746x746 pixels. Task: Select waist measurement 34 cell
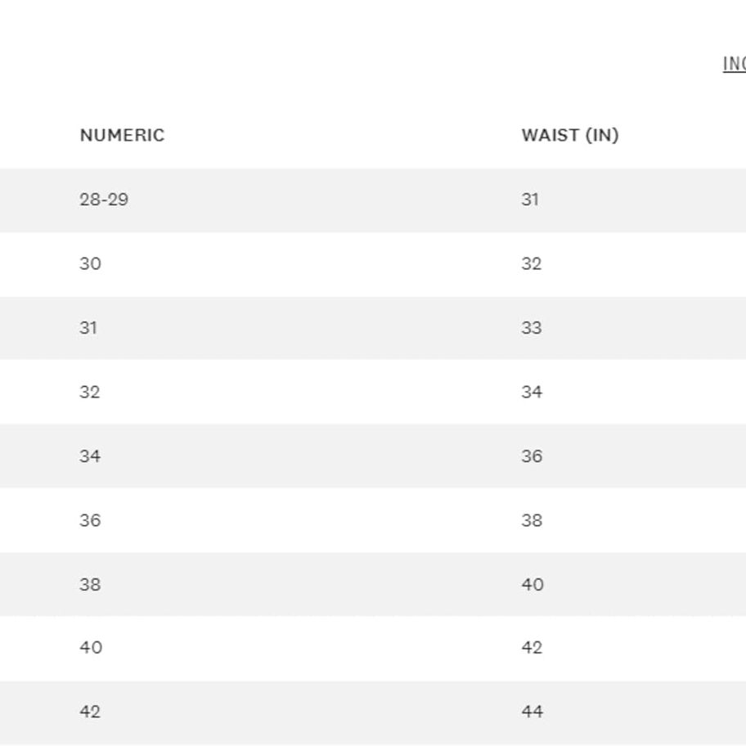pyautogui.click(x=532, y=393)
